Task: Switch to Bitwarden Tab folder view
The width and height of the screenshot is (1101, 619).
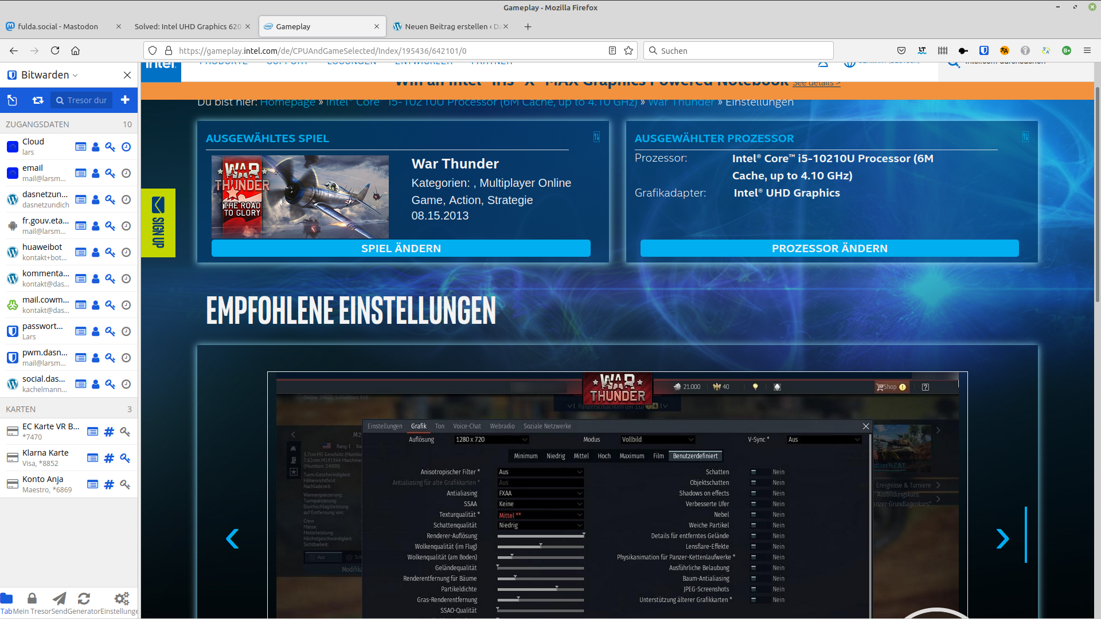Action: click(6, 604)
